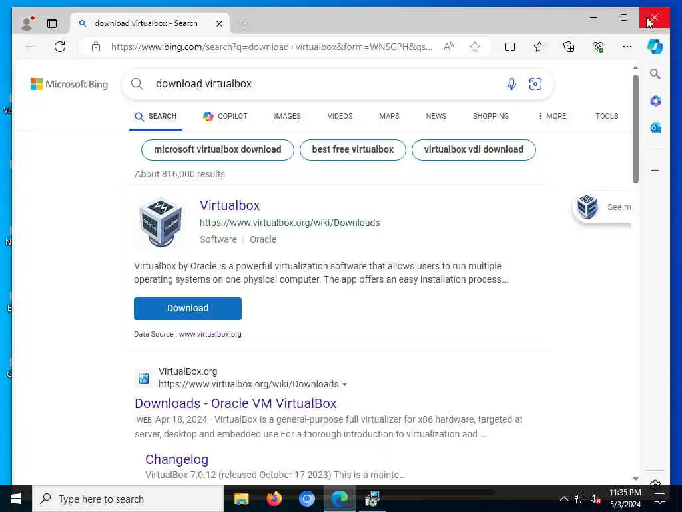Open Downloads - Oracle VM VirtualBox result
The image size is (682, 512).
pos(235,403)
